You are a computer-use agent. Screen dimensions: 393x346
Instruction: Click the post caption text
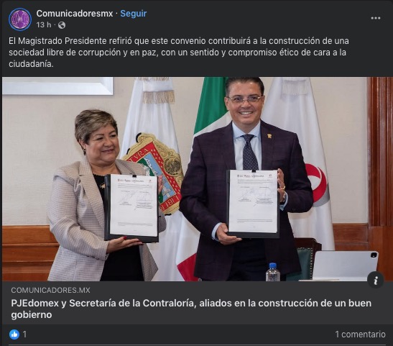[x=179, y=53]
